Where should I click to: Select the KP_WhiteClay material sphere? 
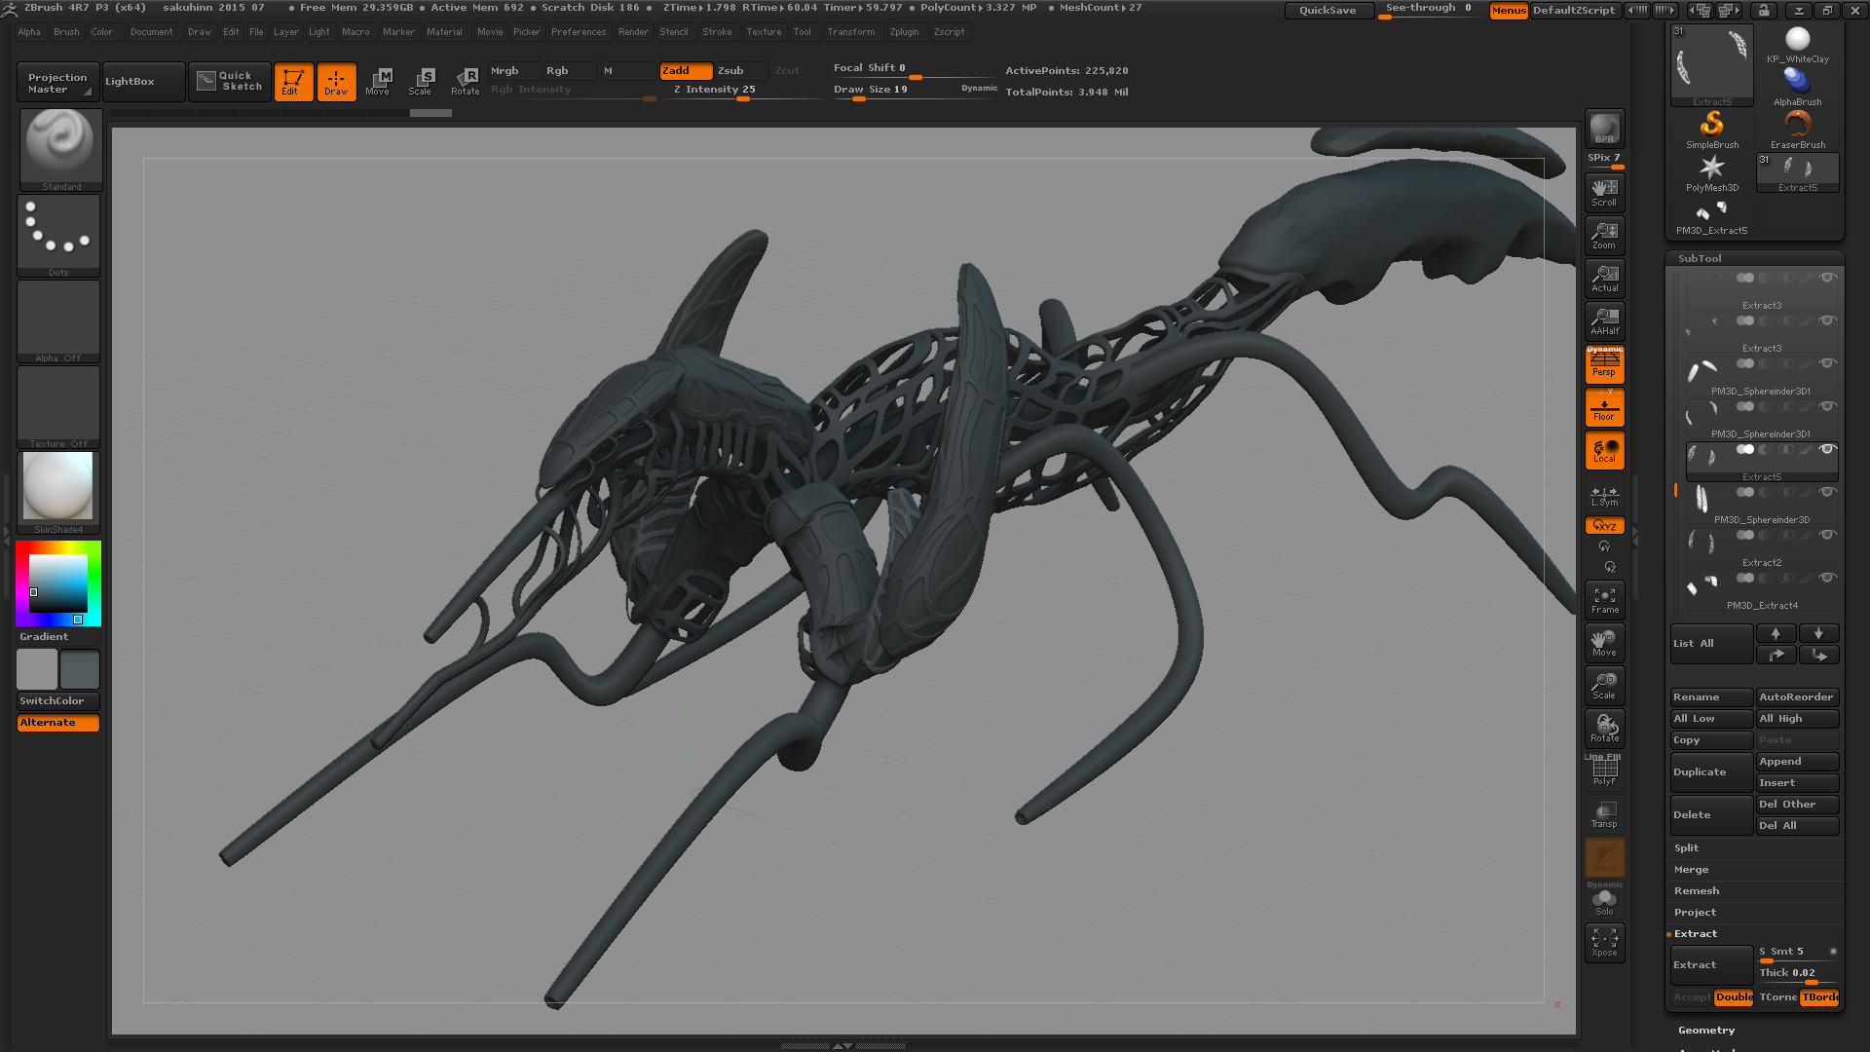[x=1798, y=44]
